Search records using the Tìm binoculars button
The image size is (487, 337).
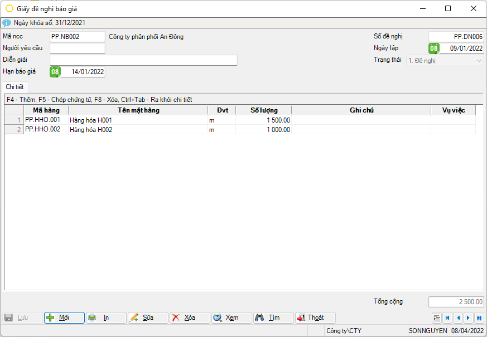pos(273,318)
